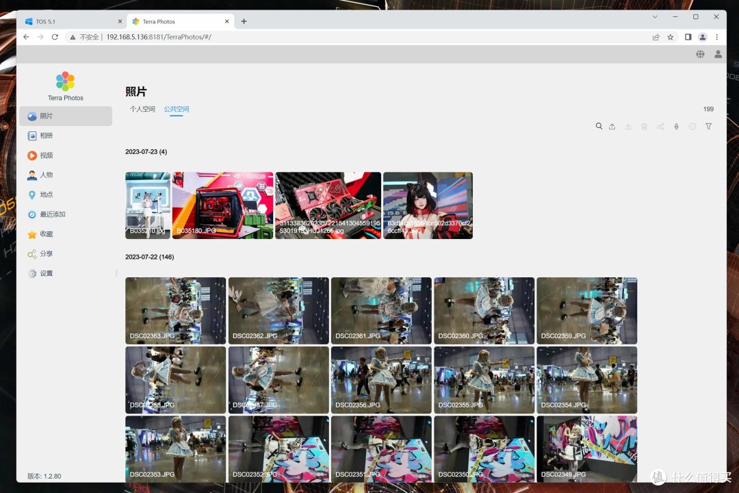
Task: Open the search tool in photos toolbar
Action: pos(599,127)
